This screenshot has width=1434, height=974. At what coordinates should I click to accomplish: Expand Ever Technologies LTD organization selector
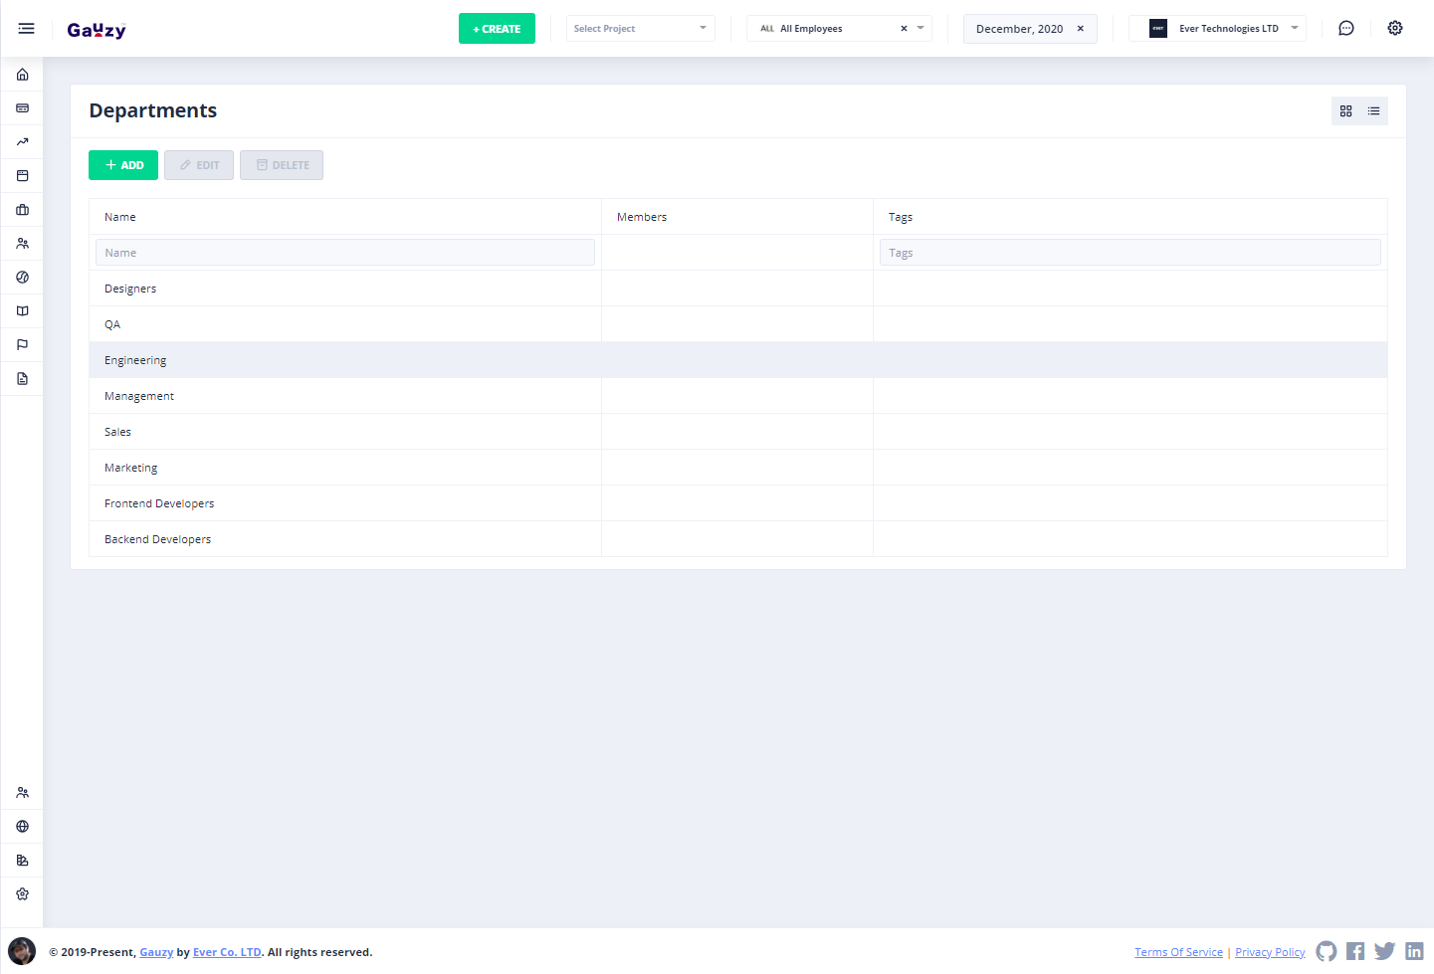tap(1217, 29)
